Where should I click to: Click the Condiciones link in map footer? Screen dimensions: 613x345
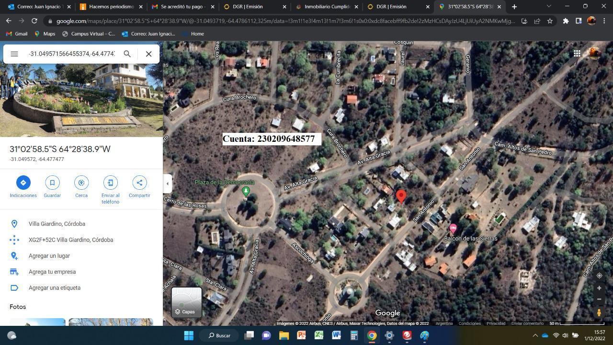[469, 323]
